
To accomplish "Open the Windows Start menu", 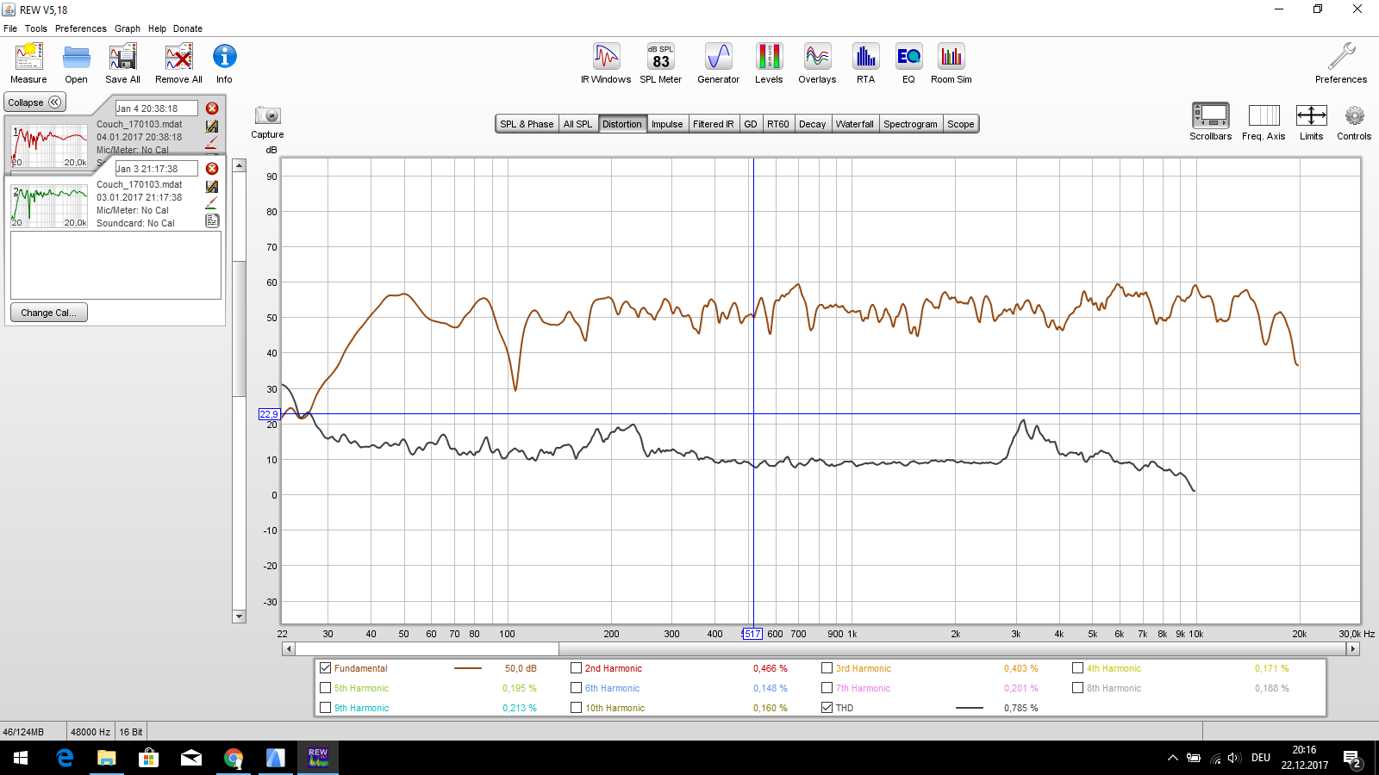I will click(21, 758).
